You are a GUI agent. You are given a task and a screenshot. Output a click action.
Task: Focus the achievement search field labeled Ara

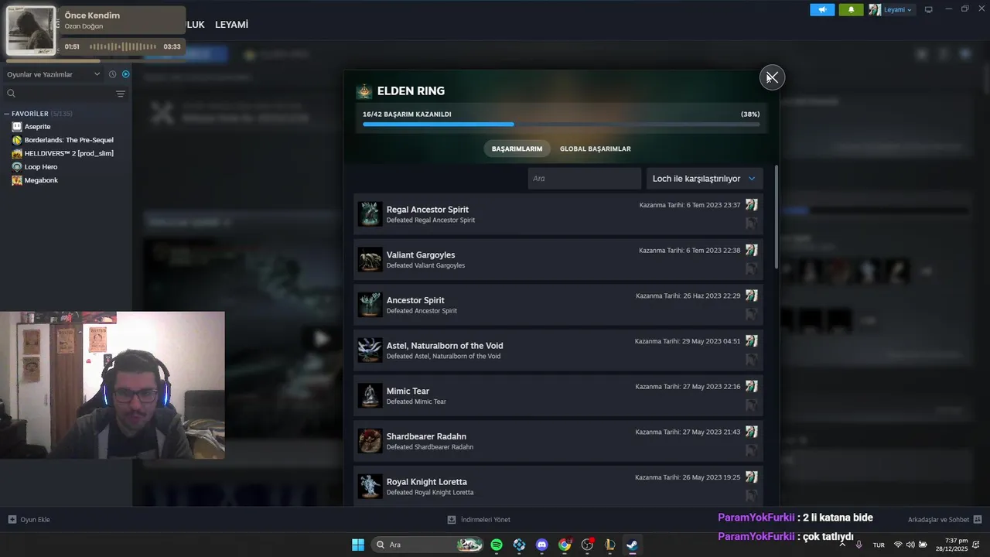585,179
